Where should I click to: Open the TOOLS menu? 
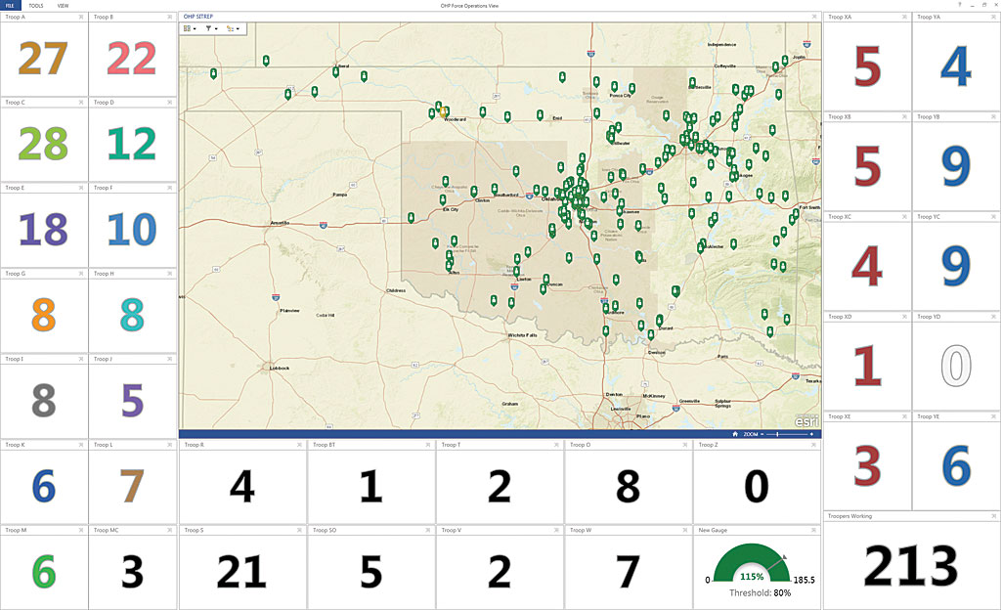[x=36, y=5]
